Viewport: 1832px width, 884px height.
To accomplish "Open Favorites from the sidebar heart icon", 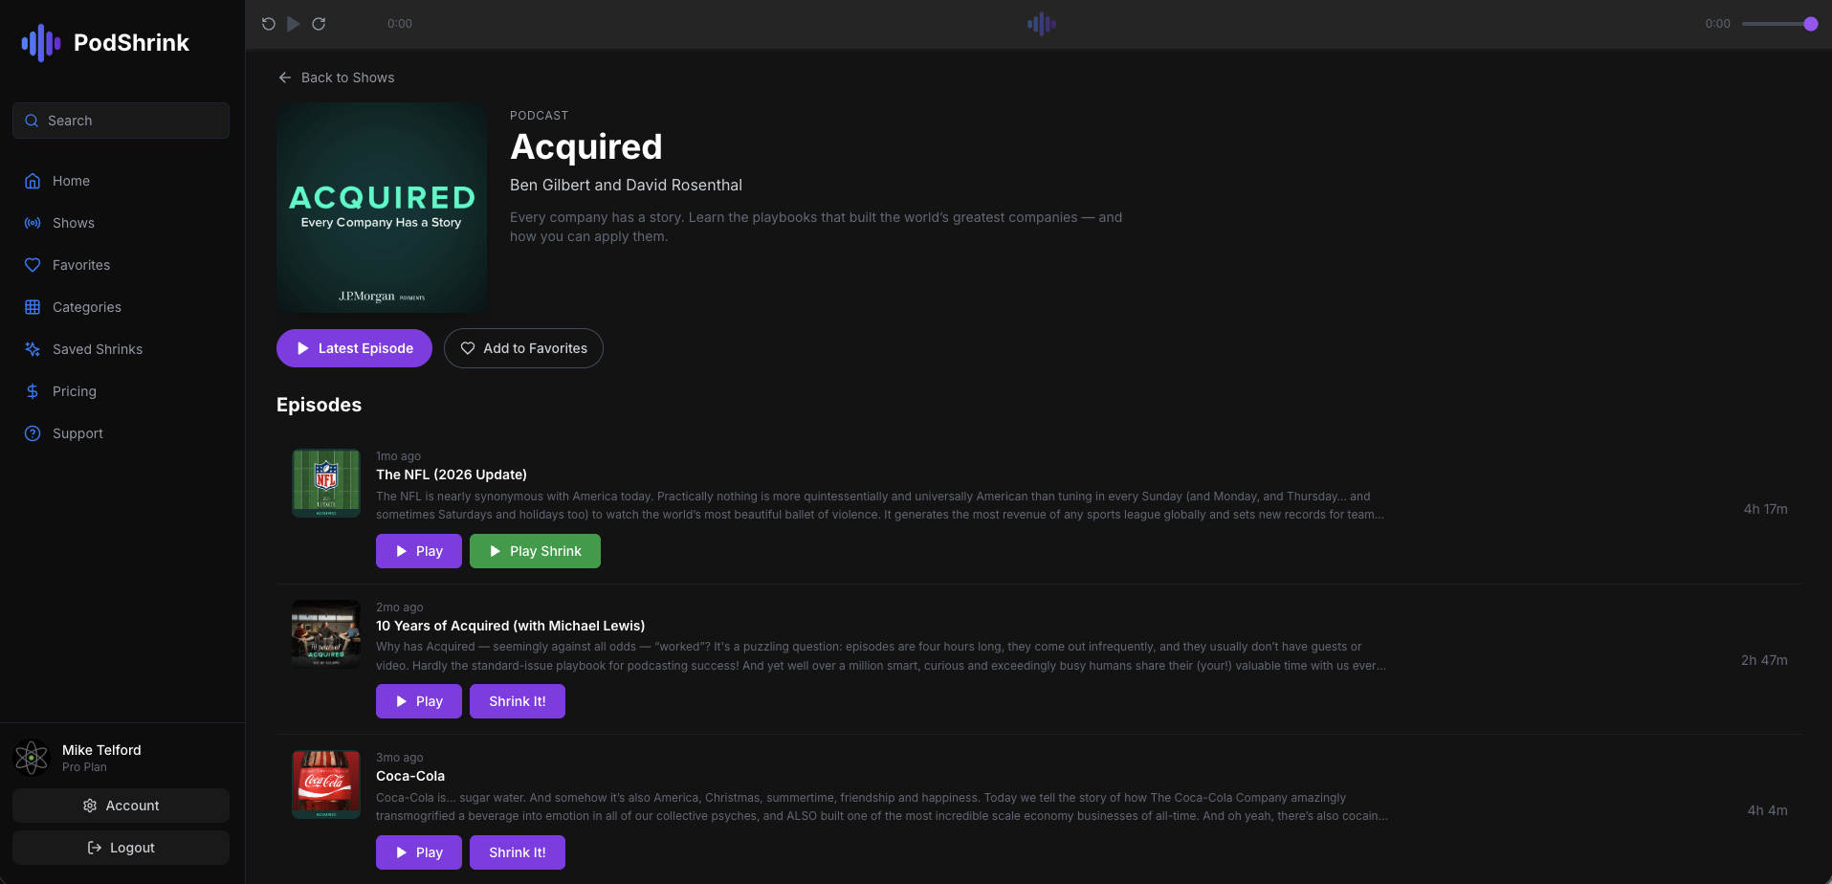I will pyautogui.click(x=32, y=265).
